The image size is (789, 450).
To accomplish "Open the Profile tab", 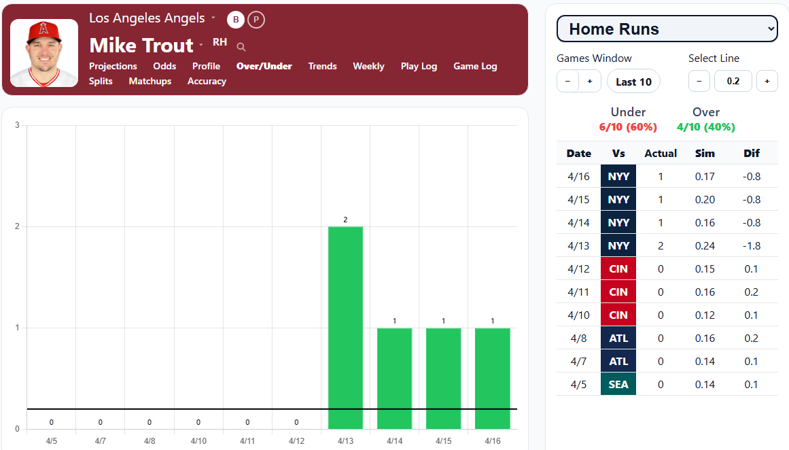I will tap(206, 66).
